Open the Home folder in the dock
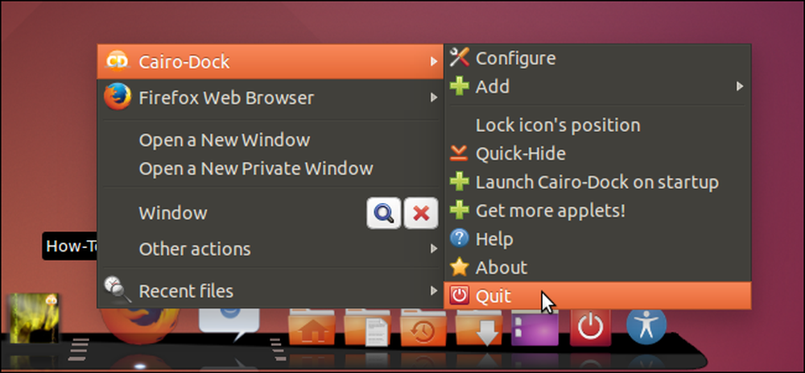805x373 pixels. point(312,327)
